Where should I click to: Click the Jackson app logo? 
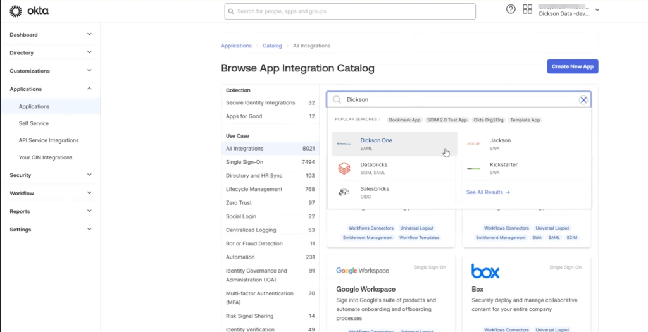[473, 144]
